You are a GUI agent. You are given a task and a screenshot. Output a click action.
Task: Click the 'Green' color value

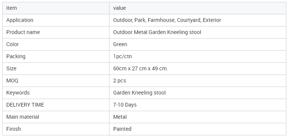[120, 44]
